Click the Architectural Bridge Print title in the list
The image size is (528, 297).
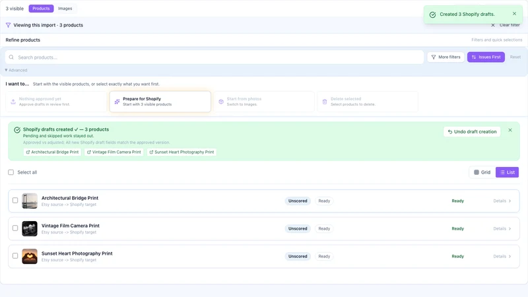(x=70, y=198)
